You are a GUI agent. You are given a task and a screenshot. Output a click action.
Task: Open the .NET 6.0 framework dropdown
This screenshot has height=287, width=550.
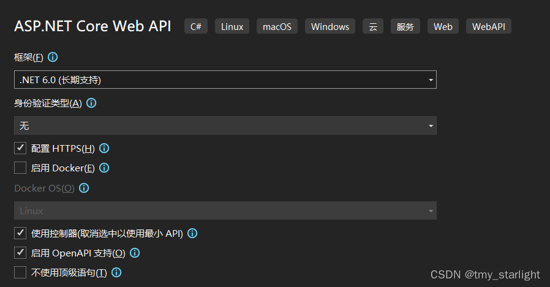pyautogui.click(x=225, y=80)
